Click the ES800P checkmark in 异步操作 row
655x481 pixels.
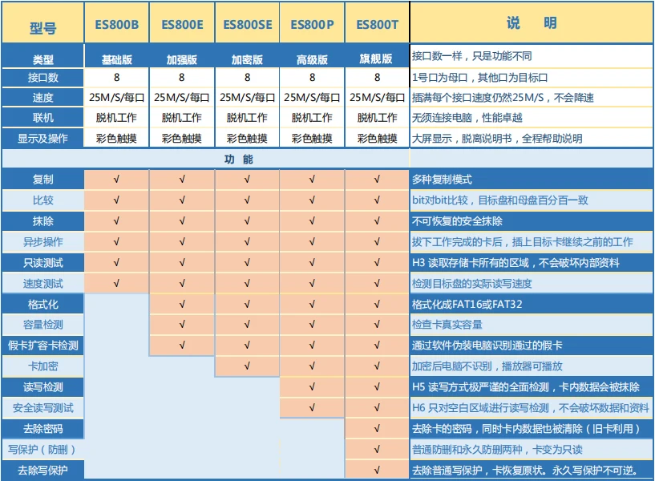pos(312,242)
